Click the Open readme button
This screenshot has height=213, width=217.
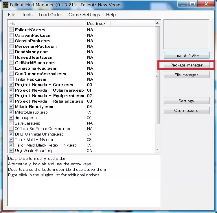click(x=186, y=110)
